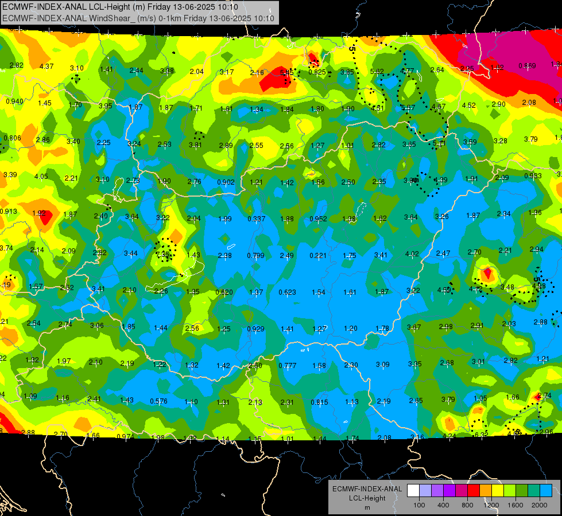Click the wind shear value 4.37
Screen dimensions: 562x516
coord(46,67)
